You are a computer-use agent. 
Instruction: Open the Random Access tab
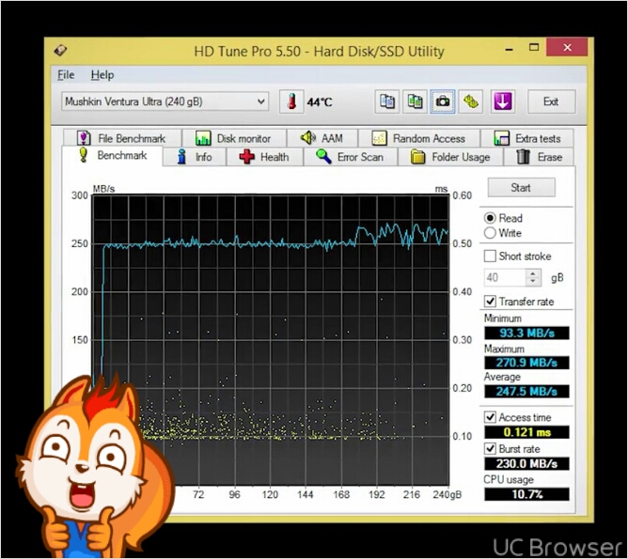coord(419,138)
